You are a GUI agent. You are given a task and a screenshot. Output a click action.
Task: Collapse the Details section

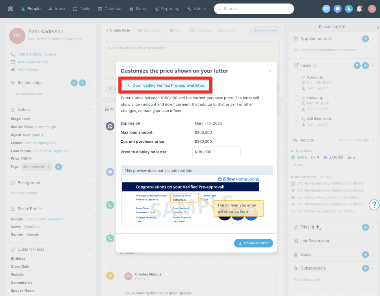pos(90,110)
